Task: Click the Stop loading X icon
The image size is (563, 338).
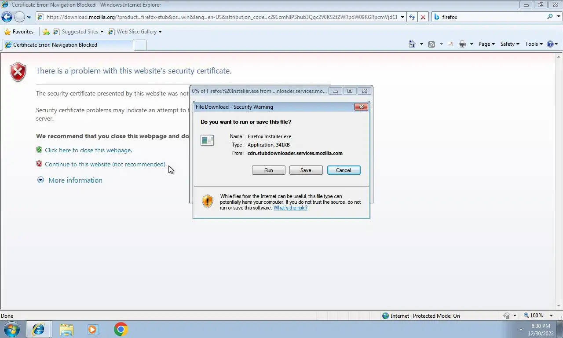Action: coord(423,17)
